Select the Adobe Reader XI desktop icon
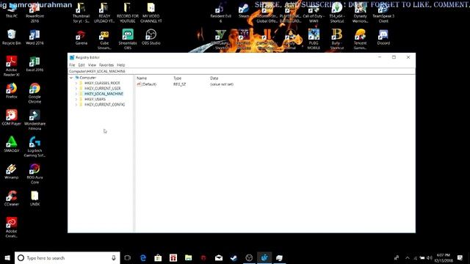 [x=12, y=66]
